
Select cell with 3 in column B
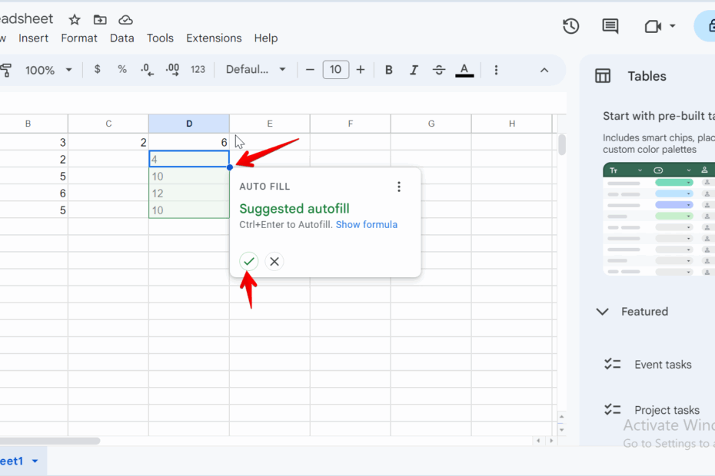(34, 142)
